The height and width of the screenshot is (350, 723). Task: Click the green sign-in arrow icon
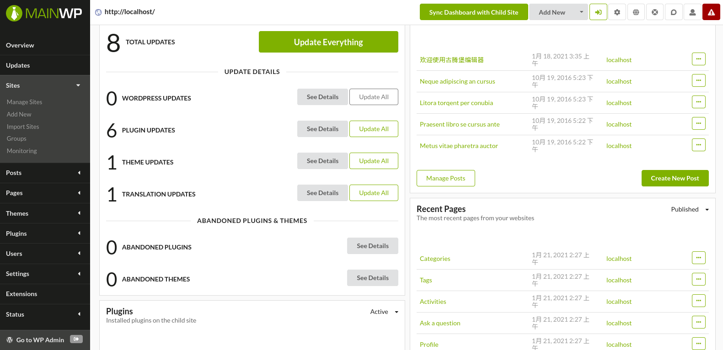click(598, 12)
